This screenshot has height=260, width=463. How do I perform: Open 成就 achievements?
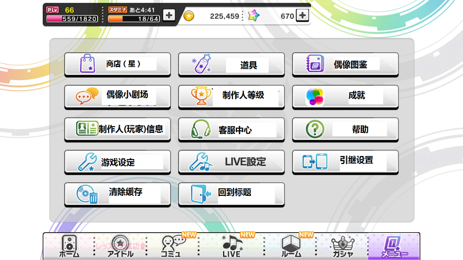pos(346,97)
